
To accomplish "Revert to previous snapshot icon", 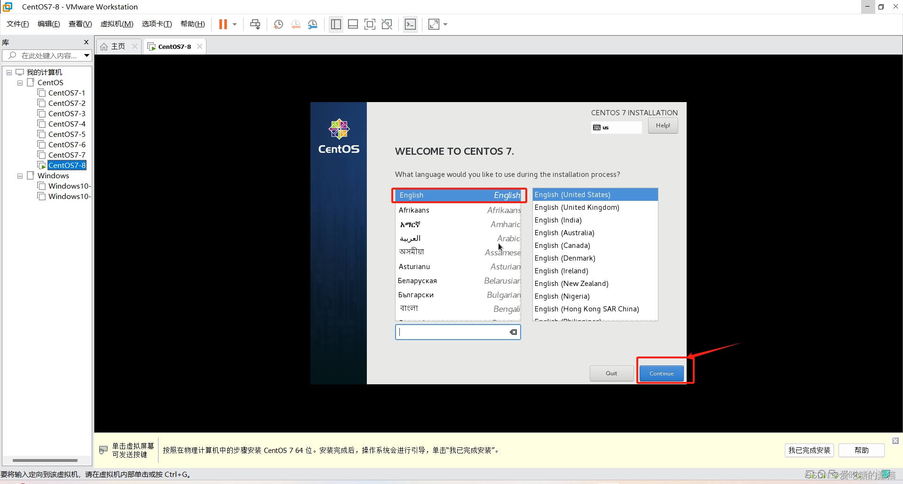I will tap(295, 24).
